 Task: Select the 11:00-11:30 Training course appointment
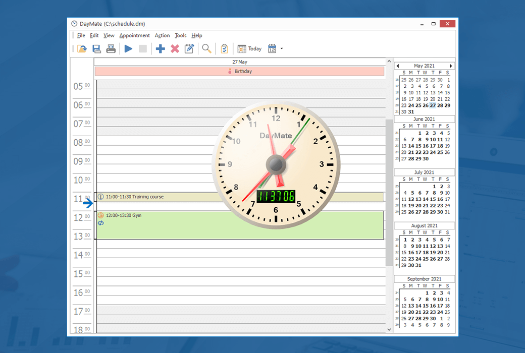240,197
